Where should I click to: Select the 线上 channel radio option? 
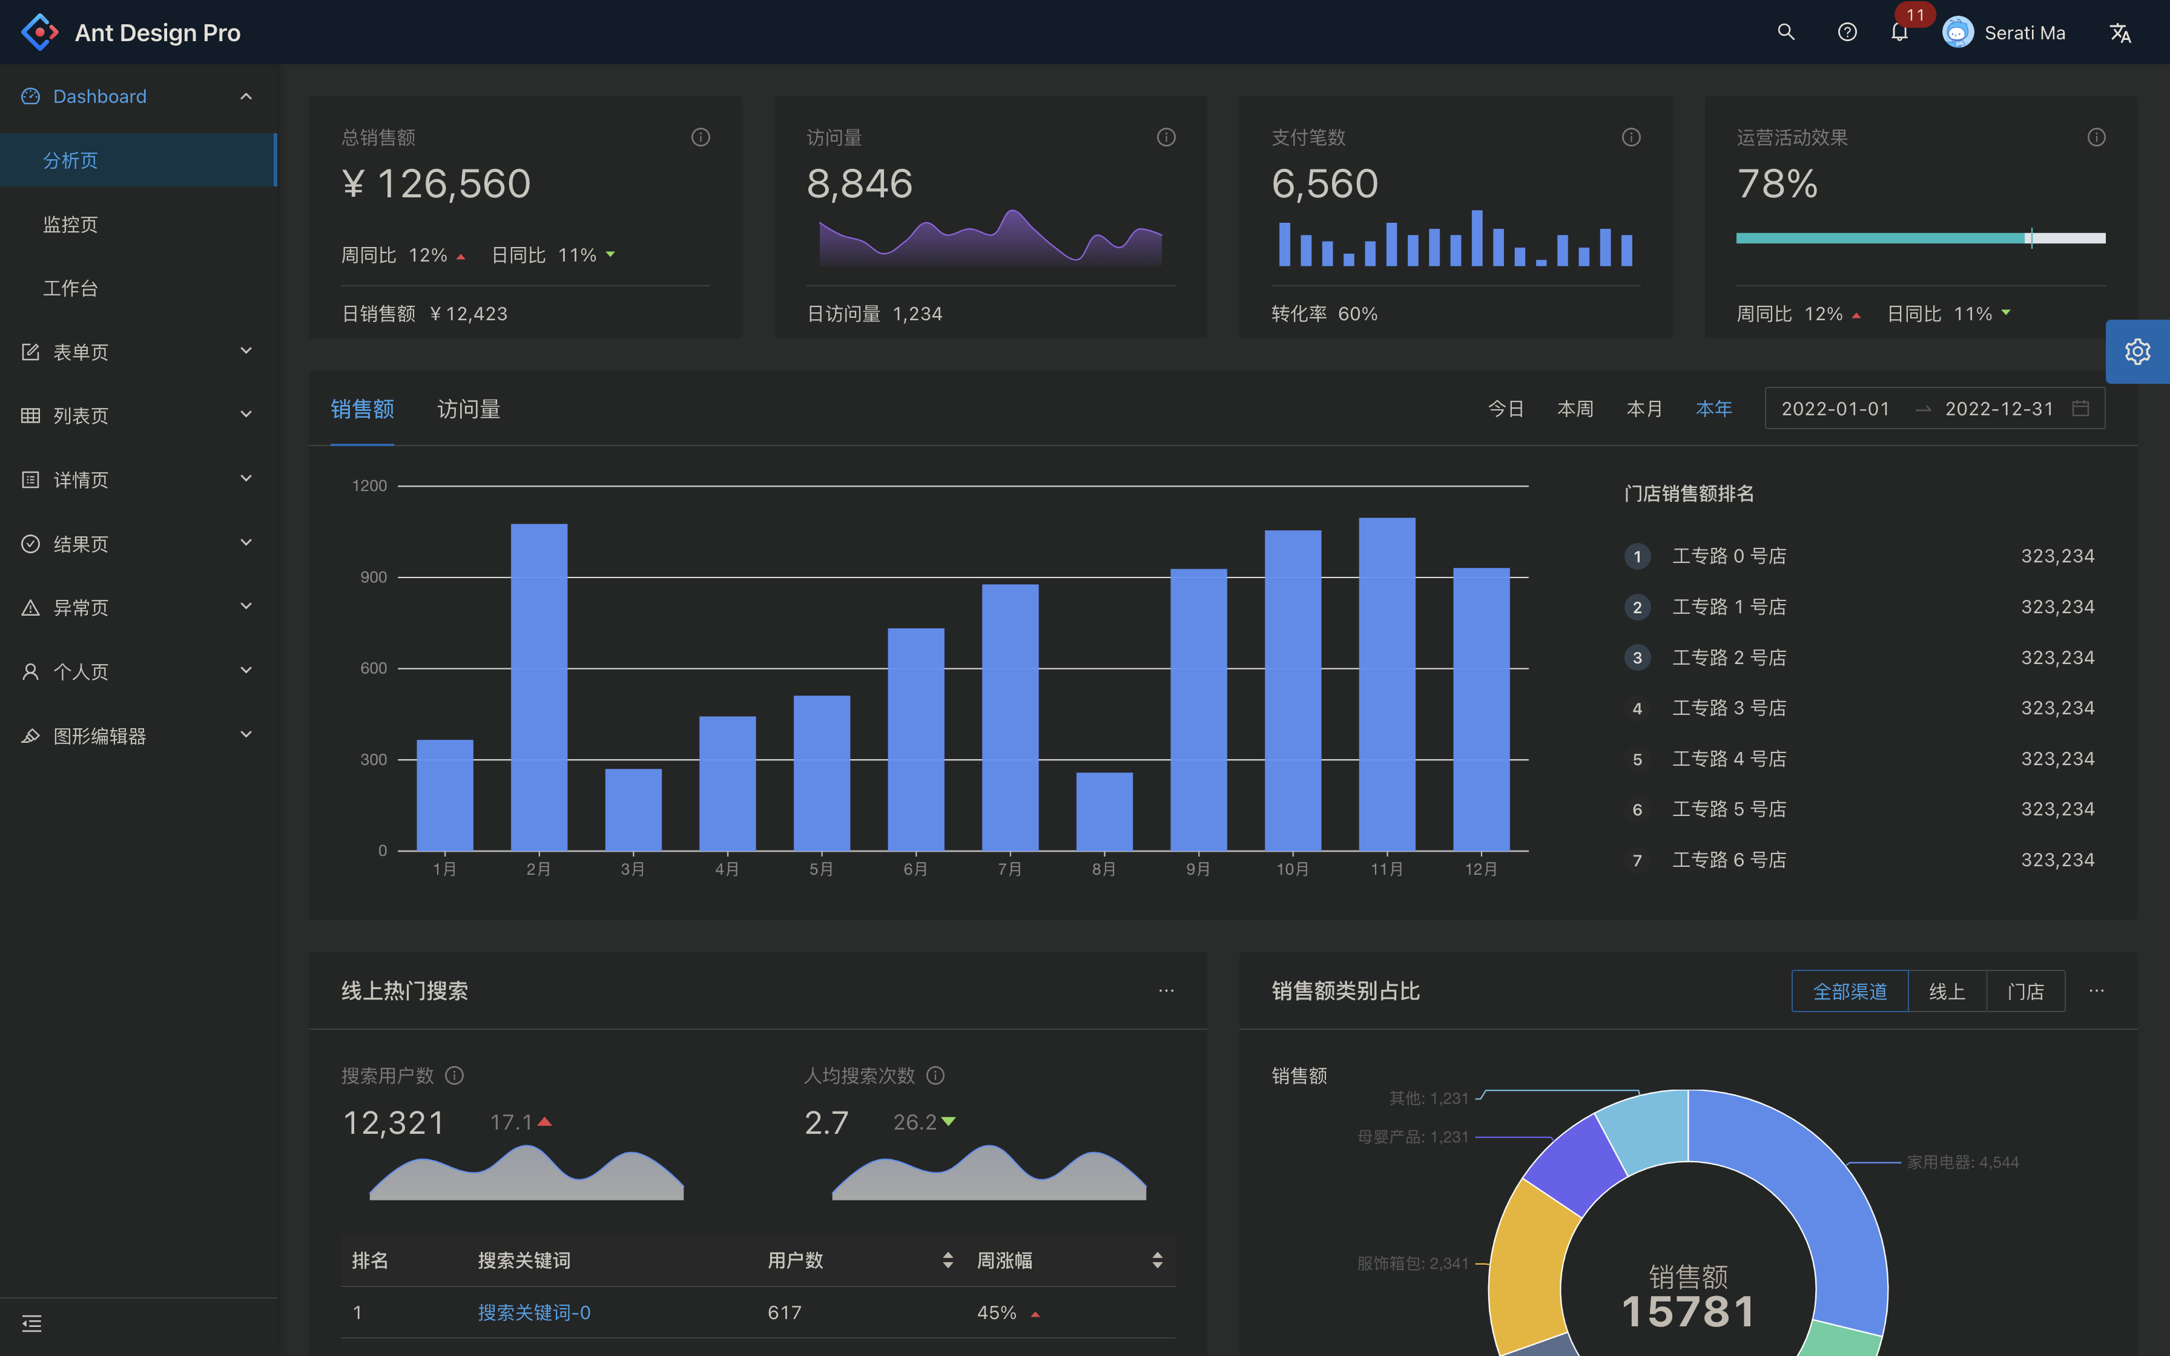pyautogui.click(x=1947, y=991)
